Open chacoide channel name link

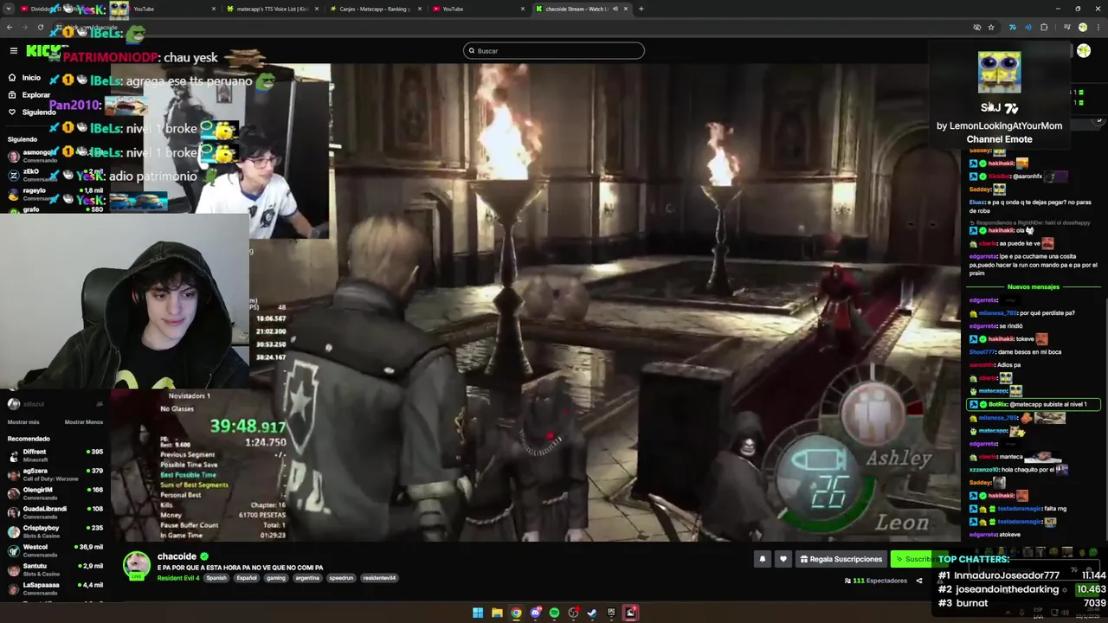[177, 556]
